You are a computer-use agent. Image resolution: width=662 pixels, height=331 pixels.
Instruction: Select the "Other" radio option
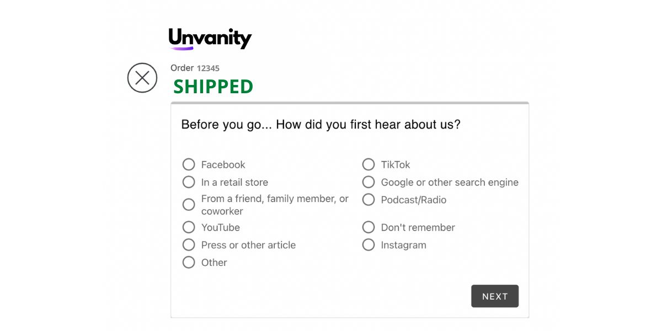189,263
